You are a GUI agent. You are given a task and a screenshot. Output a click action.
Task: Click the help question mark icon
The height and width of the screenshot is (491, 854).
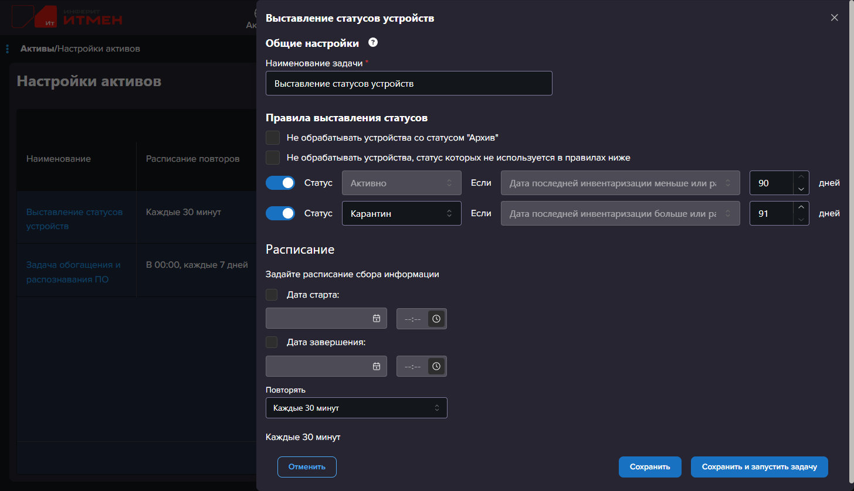(372, 43)
